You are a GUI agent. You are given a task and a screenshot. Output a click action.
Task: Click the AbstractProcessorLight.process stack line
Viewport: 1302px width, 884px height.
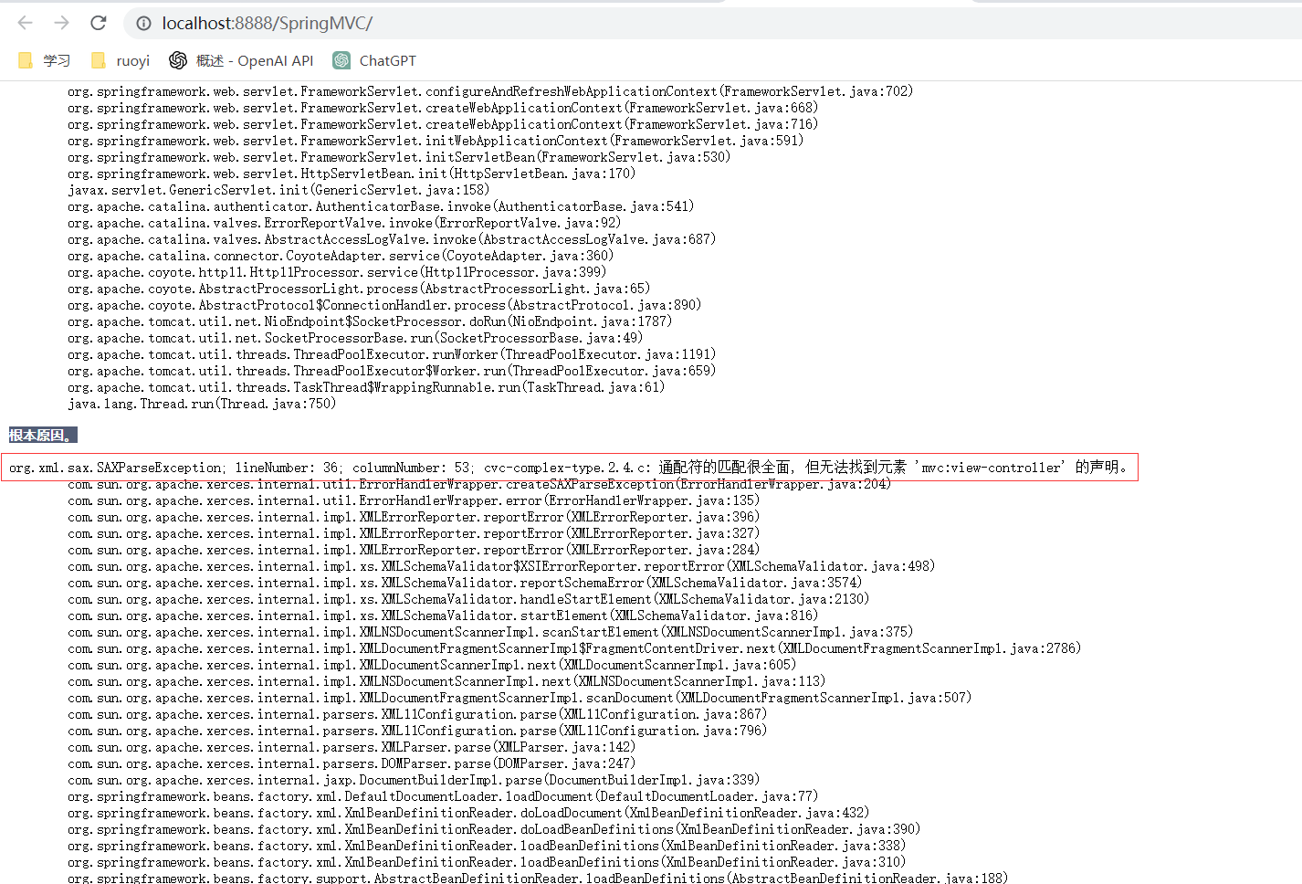[x=359, y=289]
